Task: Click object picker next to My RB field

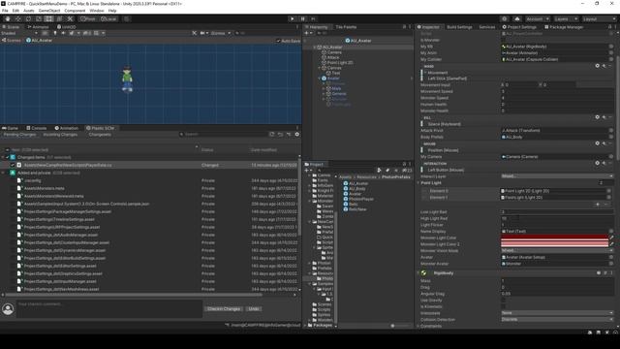Action: pos(611,47)
